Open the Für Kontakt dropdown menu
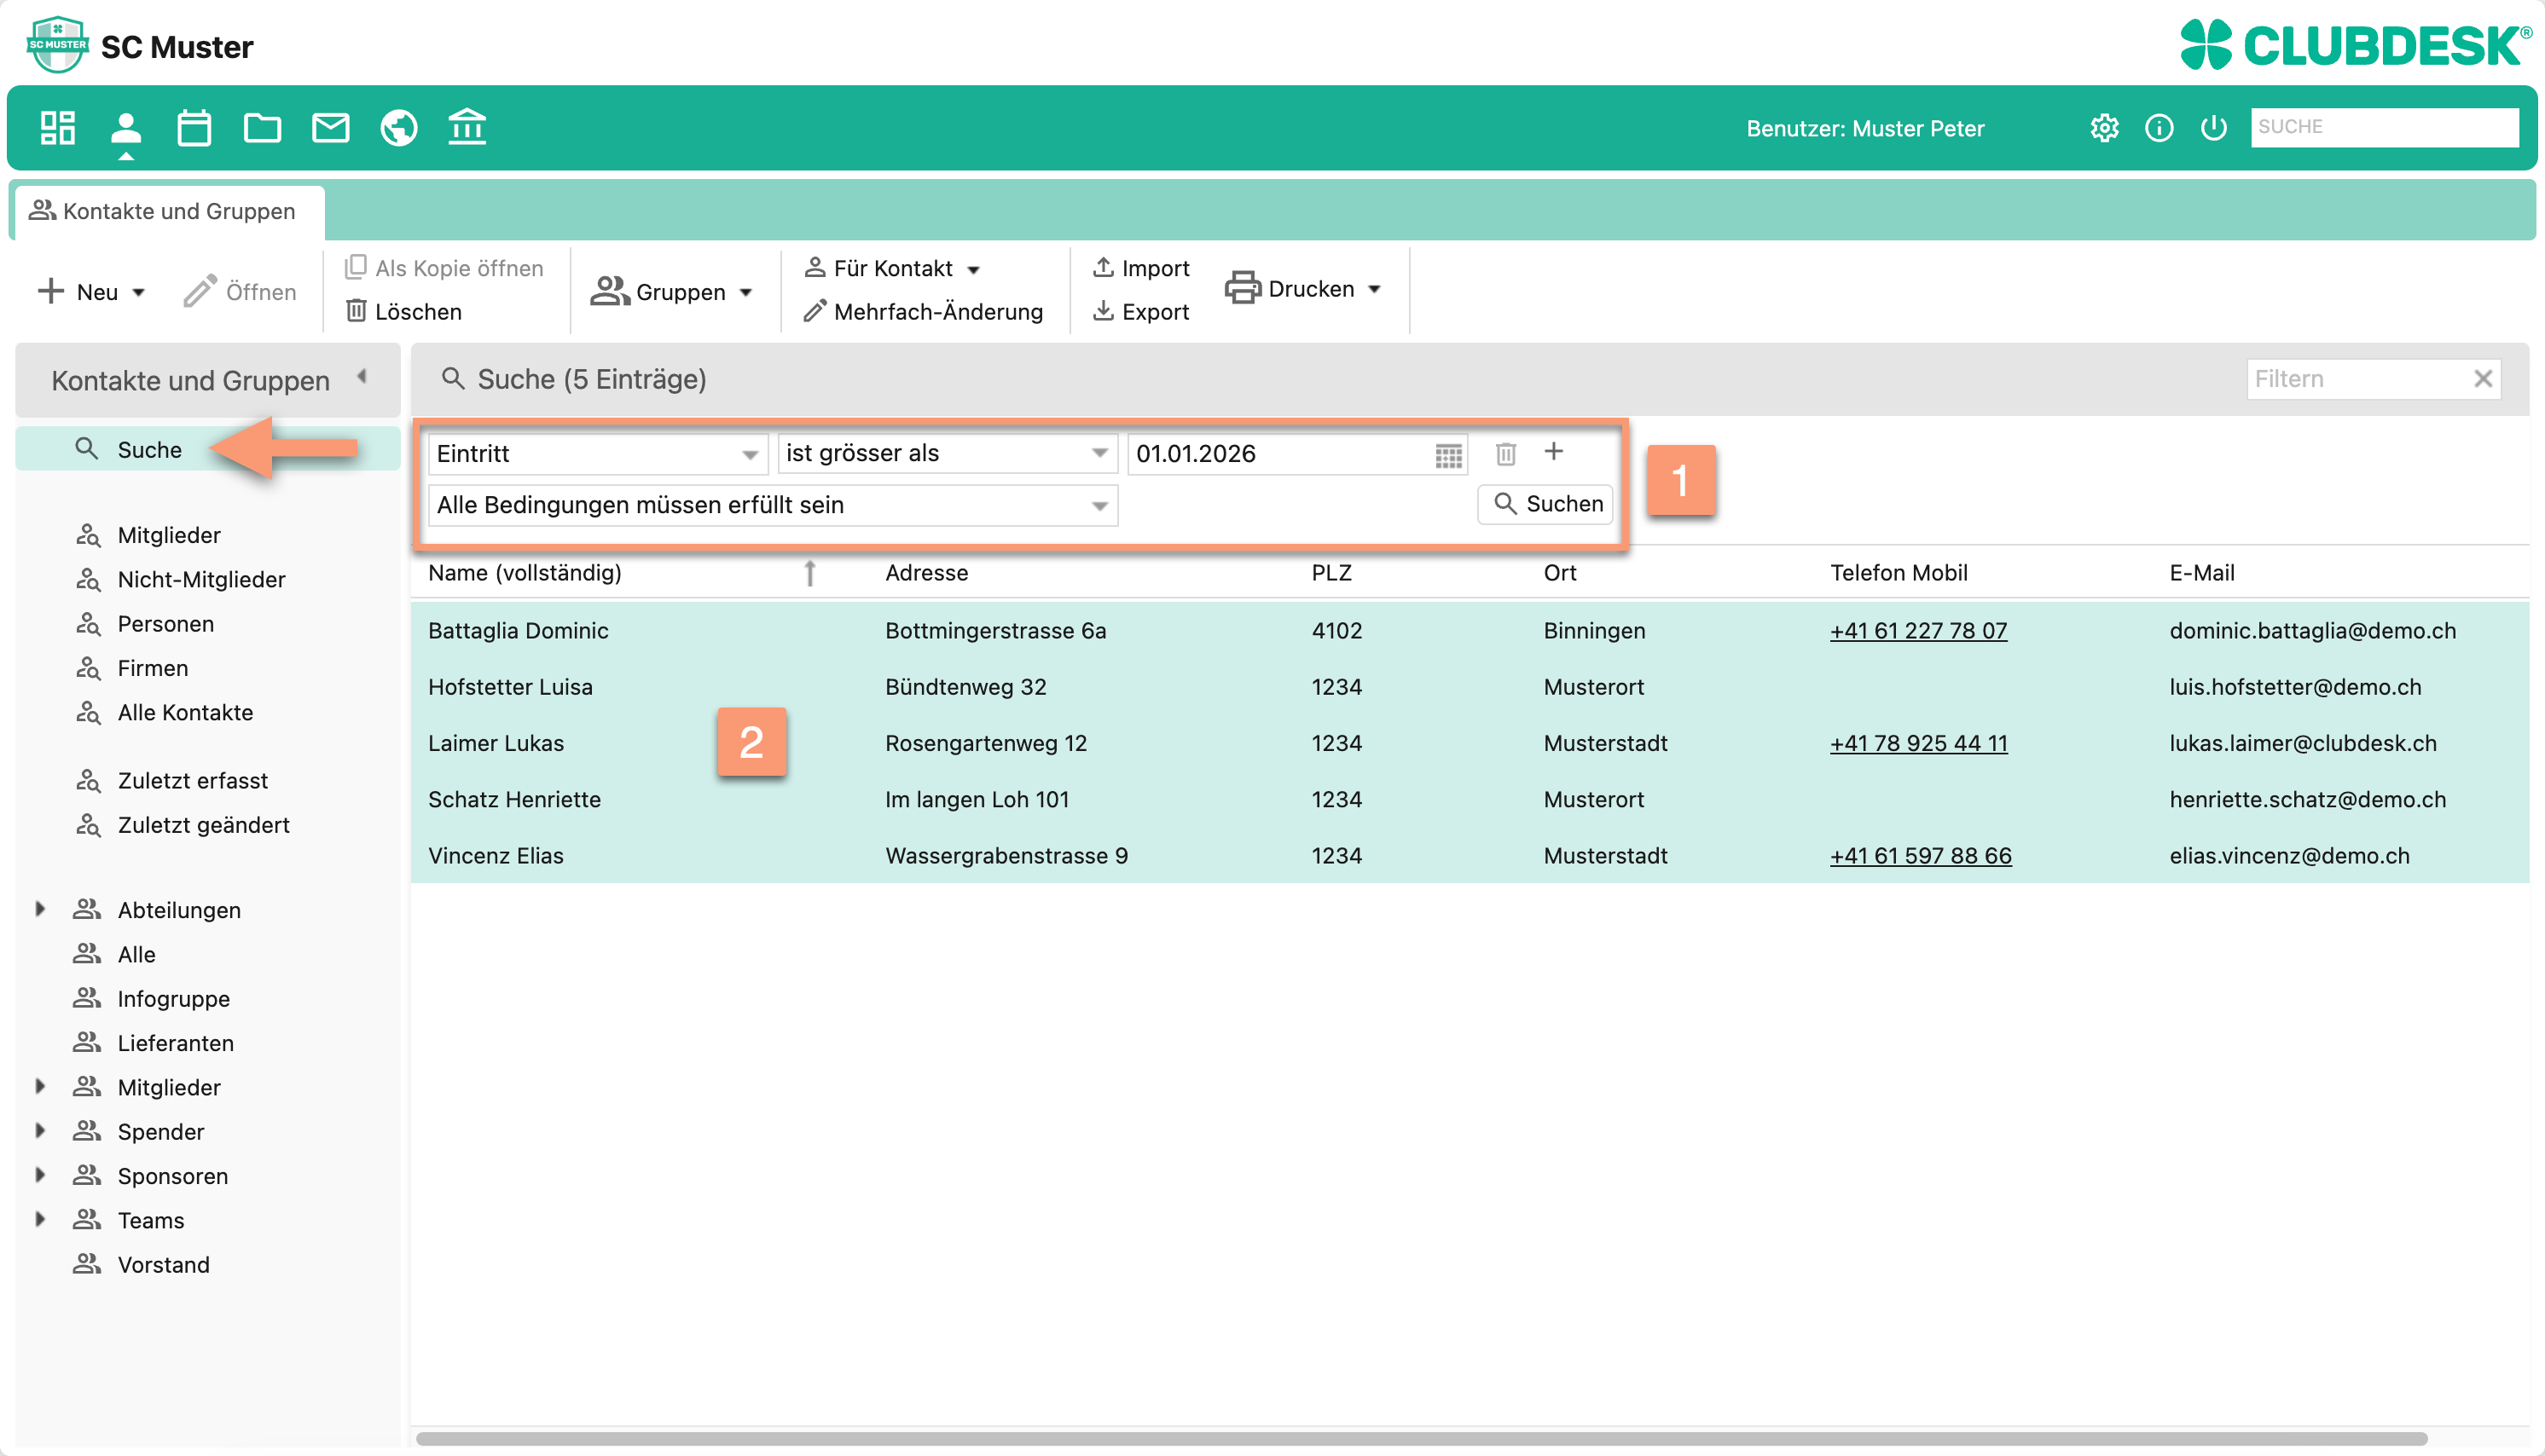Screen dimensions: 2545x1456 click(892, 268)
